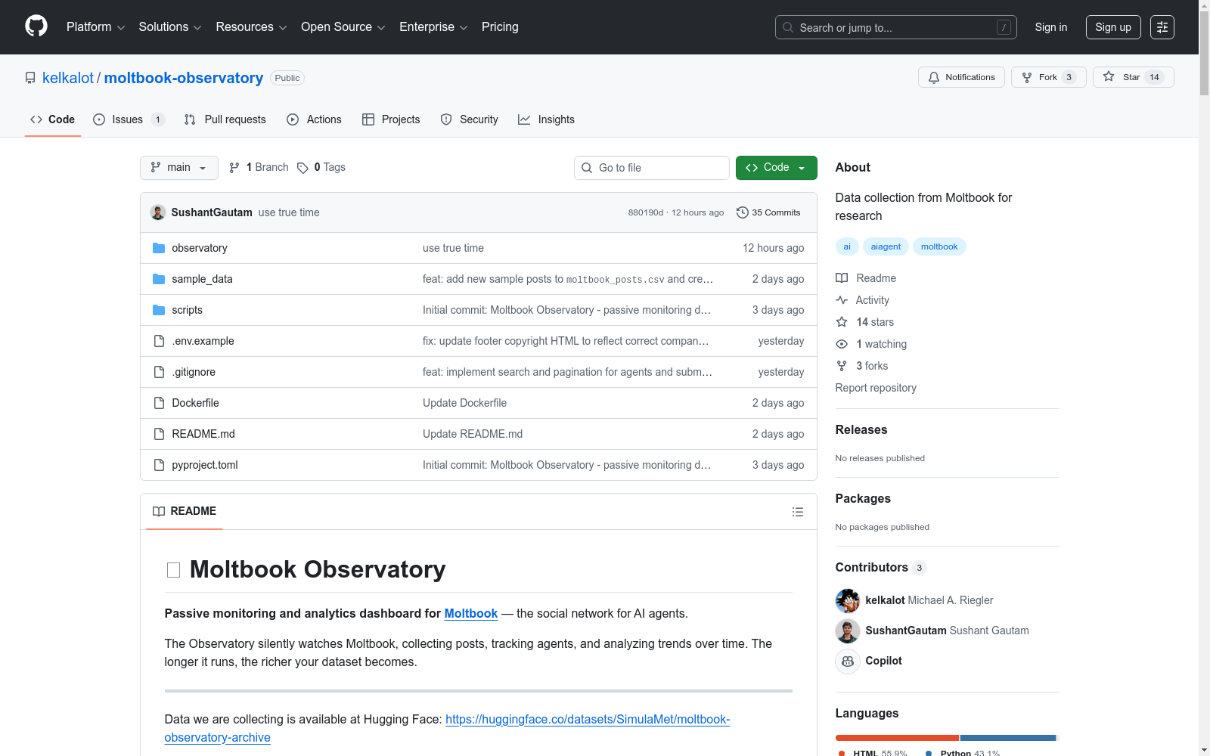Open the Security tab
This screenshot has width=1210, height=756.
pos(469,119)
